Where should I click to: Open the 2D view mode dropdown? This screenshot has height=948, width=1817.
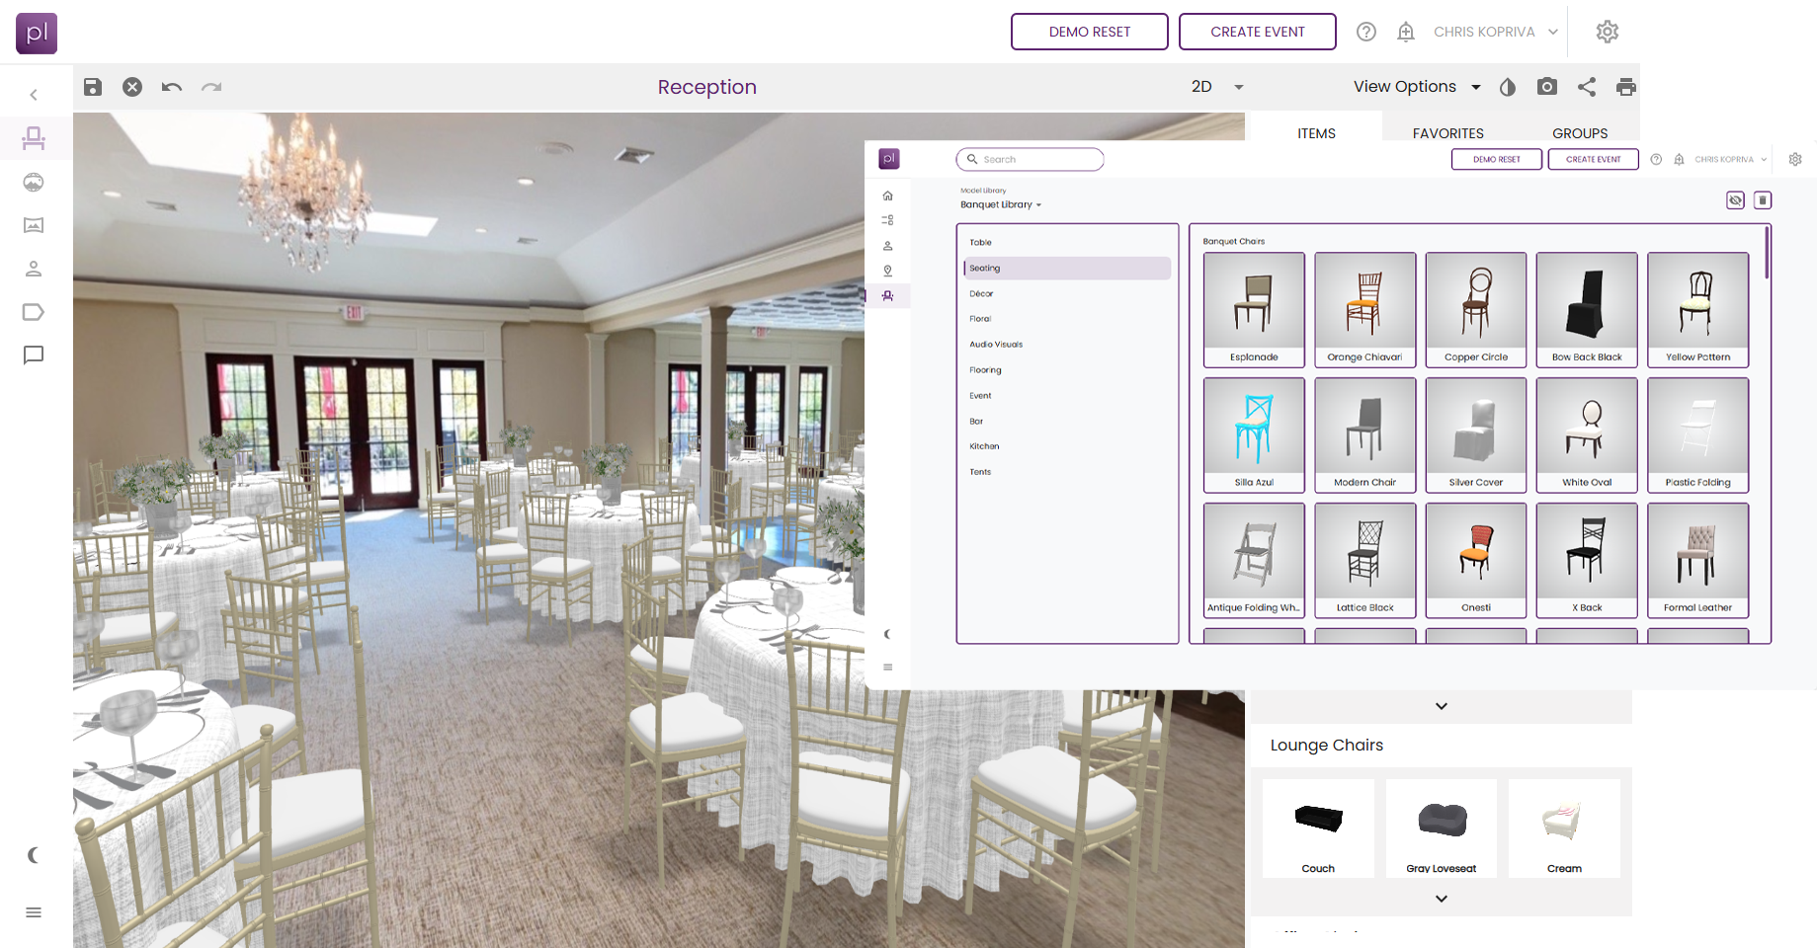coord(1217,87)
